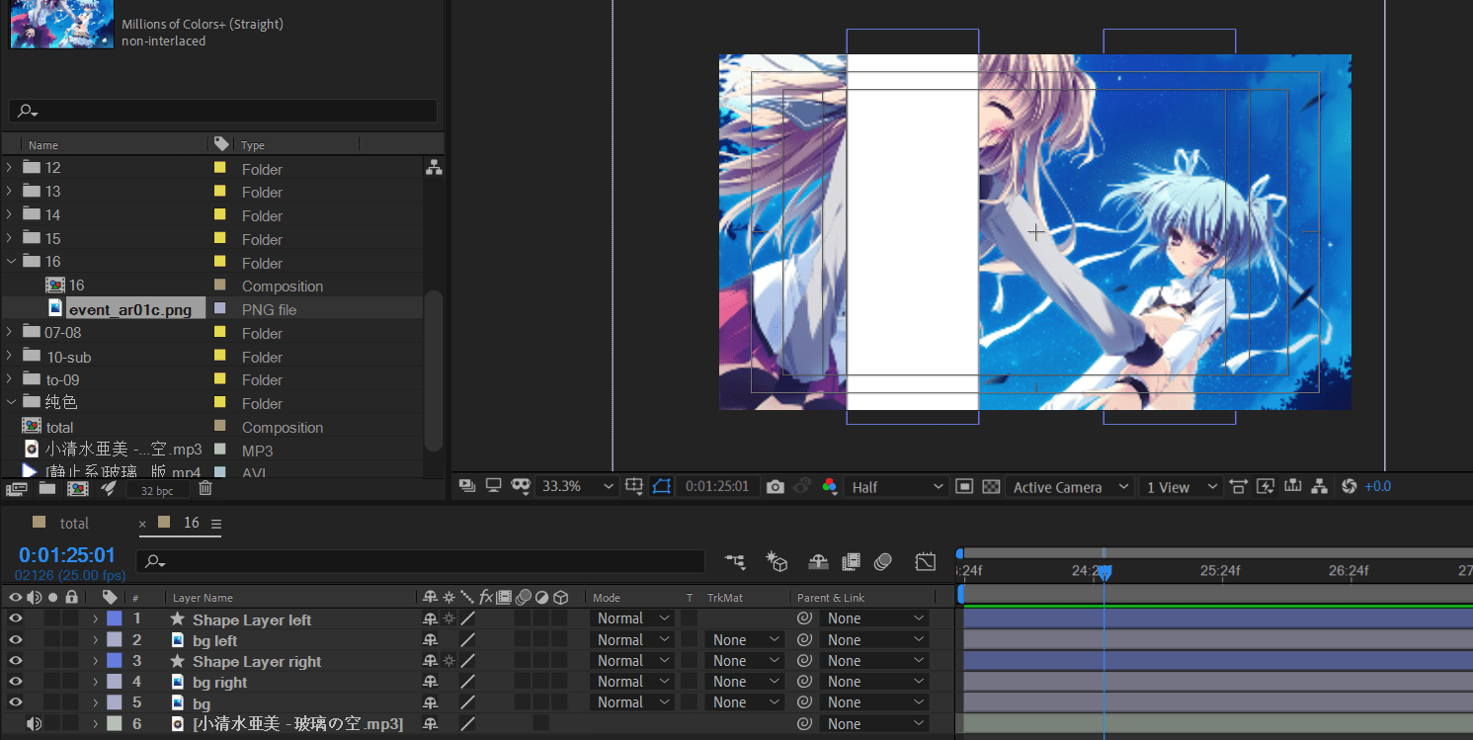Open TrkMat dropdown for Shape Layer right
The width and height of the screenshot is (1473, 740).
pyautogui.click(x=744, y=661)
